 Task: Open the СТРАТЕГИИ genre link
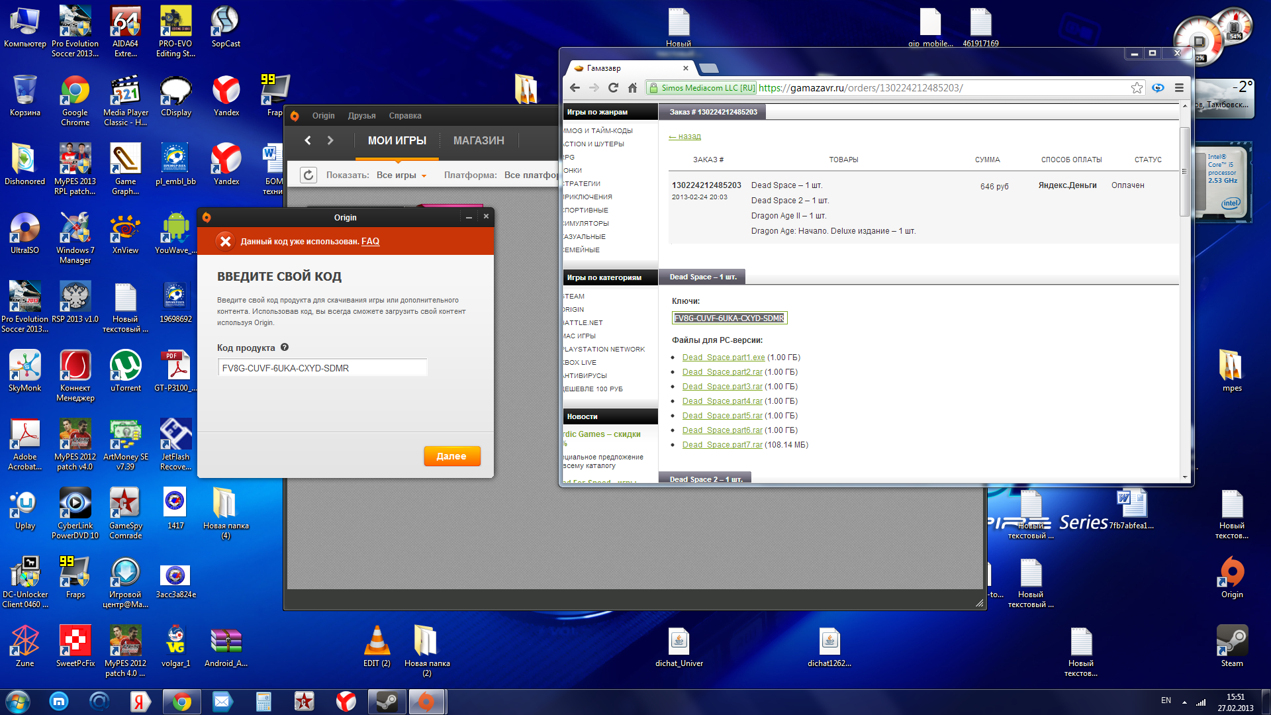tap(581, 184)
